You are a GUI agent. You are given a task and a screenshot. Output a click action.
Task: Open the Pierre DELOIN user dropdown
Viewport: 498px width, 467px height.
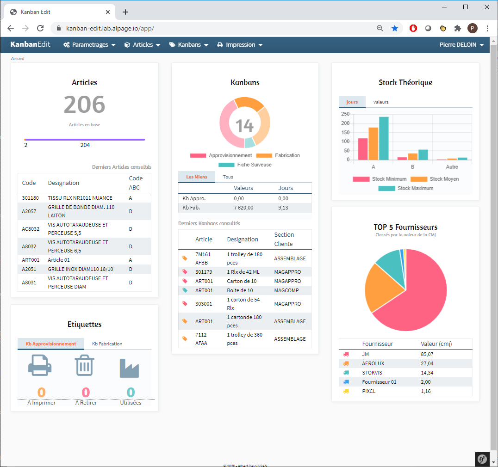tap(461, 45)
